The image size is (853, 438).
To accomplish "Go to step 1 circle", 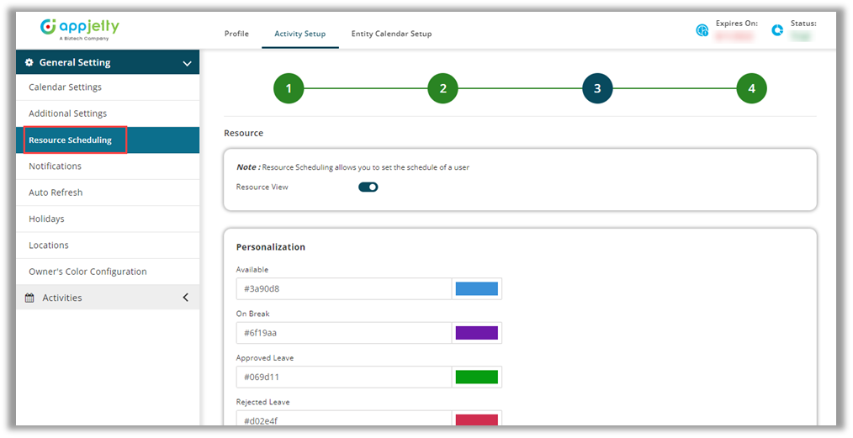I will tap(289, 88).
